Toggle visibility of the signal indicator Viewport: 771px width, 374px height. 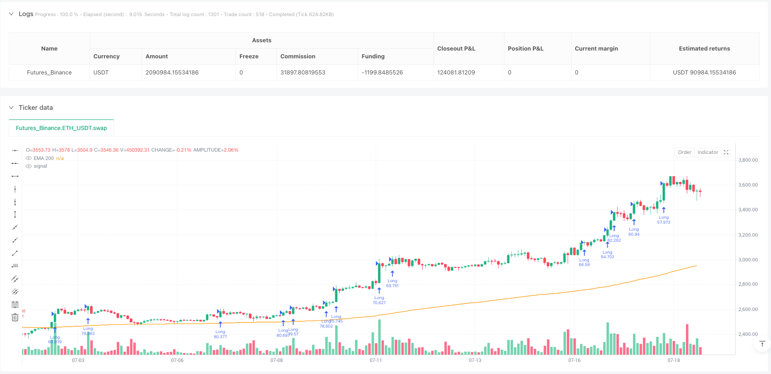click(x=29, y=166)
